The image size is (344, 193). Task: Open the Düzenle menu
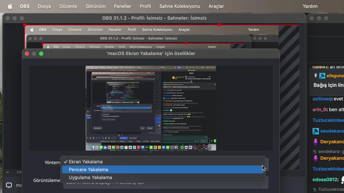pos(68,6)
